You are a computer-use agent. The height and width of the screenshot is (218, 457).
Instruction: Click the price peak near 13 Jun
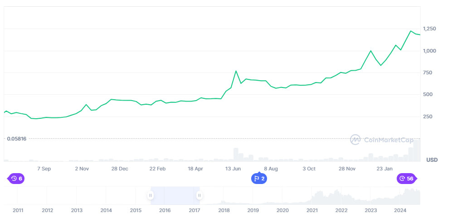(x=236, y=71)
